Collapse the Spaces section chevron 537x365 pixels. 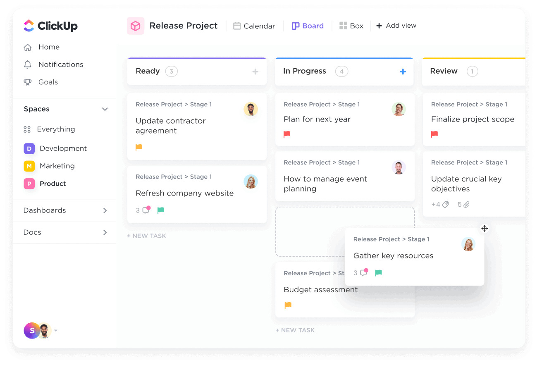pyautogui.click(x=105, y=109)
